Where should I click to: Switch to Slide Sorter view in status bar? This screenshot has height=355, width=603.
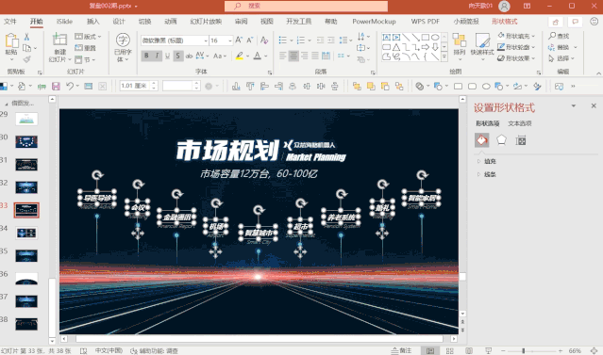[449, 351]
